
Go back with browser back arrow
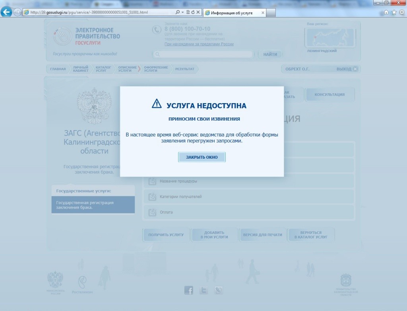6,12
